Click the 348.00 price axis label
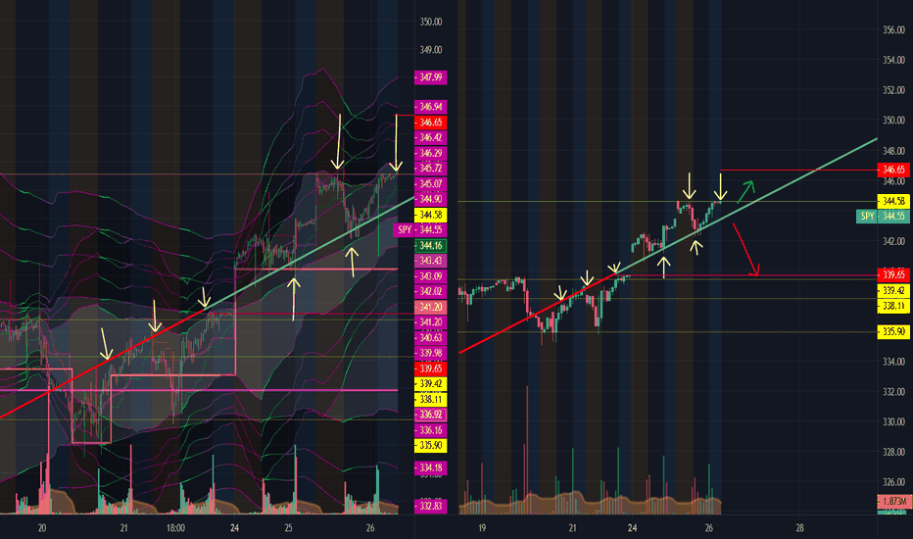Image resolution: width=913 pixels, height=539 pixels. click(x=893, y=151)
